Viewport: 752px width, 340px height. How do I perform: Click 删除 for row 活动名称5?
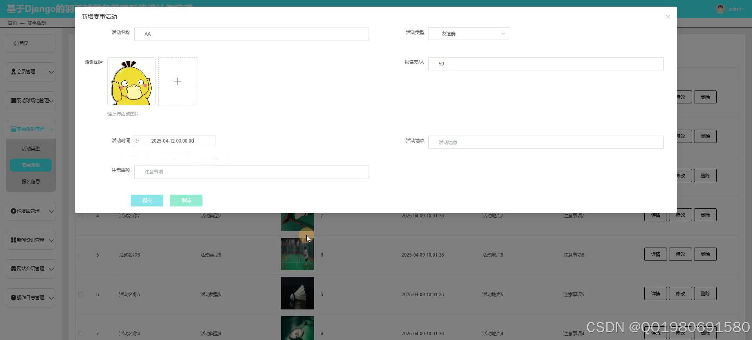pos(705,294)
